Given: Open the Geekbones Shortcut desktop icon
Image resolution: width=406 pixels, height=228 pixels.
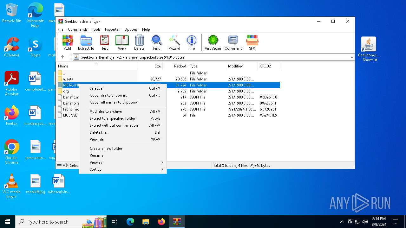Looking at the screenshot, I should [369, 49].
